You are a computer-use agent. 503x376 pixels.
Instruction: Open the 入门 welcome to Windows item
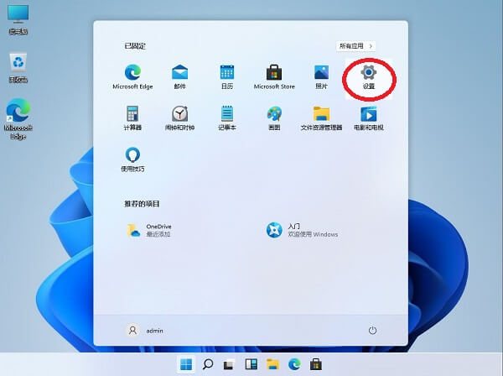click(x=302, y=230)
